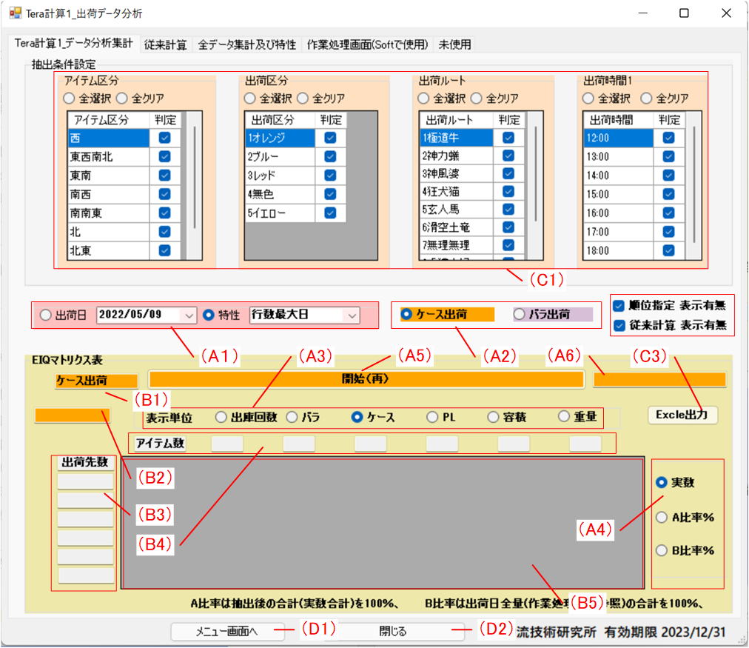Toggle 従来計算 表示有無 checkbox
The image size is (749, 648).
point(619,324)
